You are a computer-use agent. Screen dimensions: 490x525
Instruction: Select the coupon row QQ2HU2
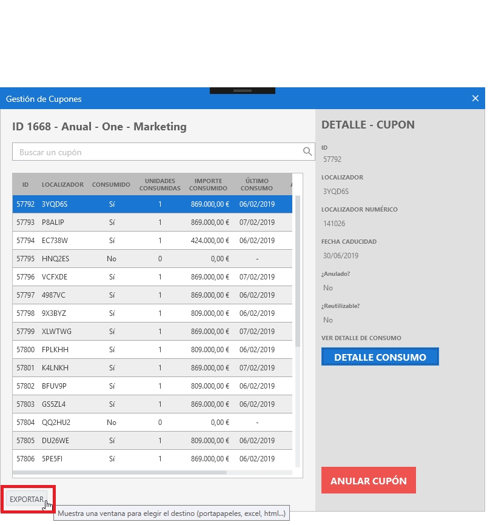point(152,423)
